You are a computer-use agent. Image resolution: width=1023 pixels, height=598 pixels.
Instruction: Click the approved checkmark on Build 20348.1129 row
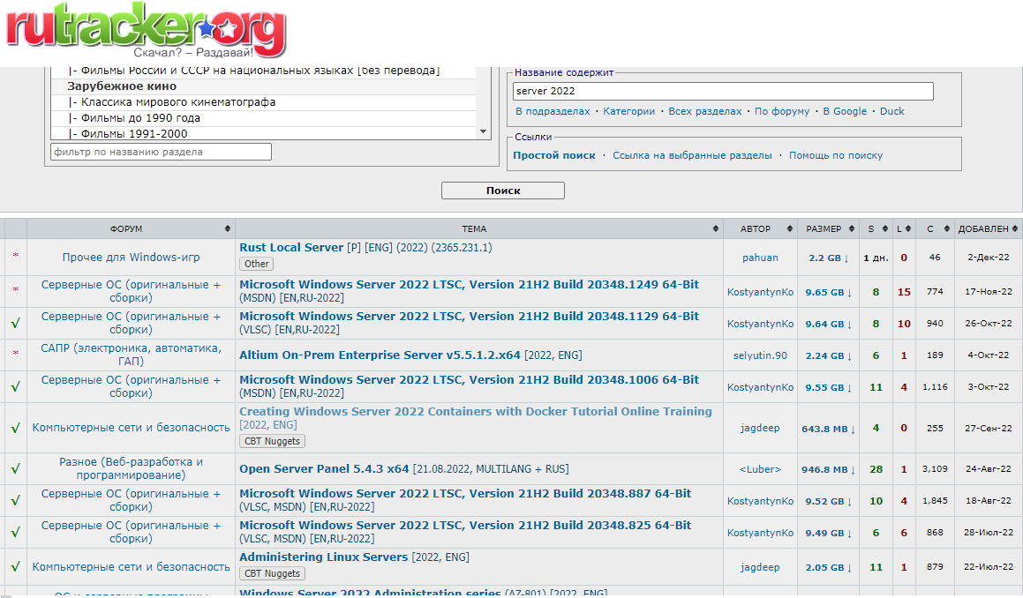click(x=16, y=324)
